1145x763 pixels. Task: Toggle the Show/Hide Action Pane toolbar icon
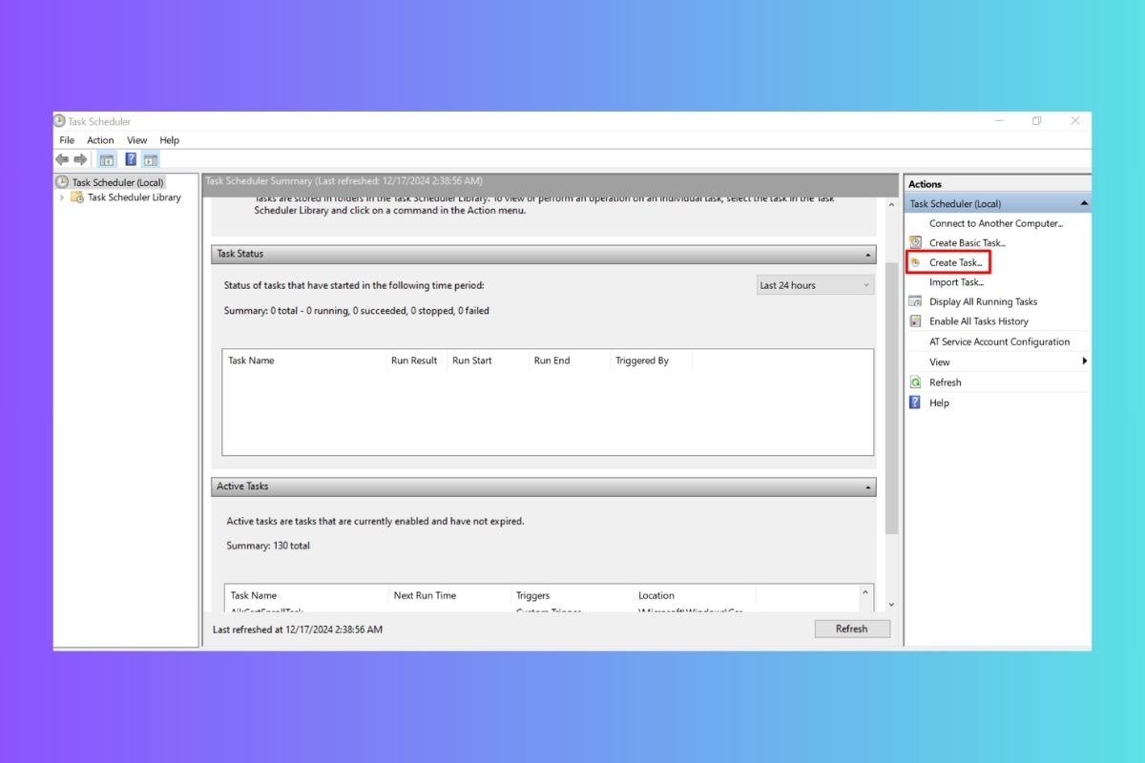151,159
